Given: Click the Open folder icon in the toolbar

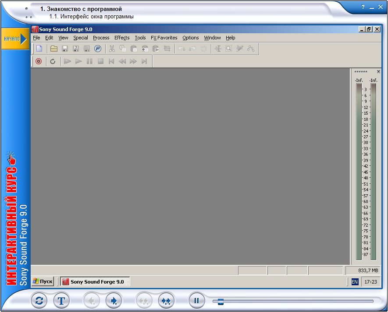Looking at the screenshot, I should 54,49.
